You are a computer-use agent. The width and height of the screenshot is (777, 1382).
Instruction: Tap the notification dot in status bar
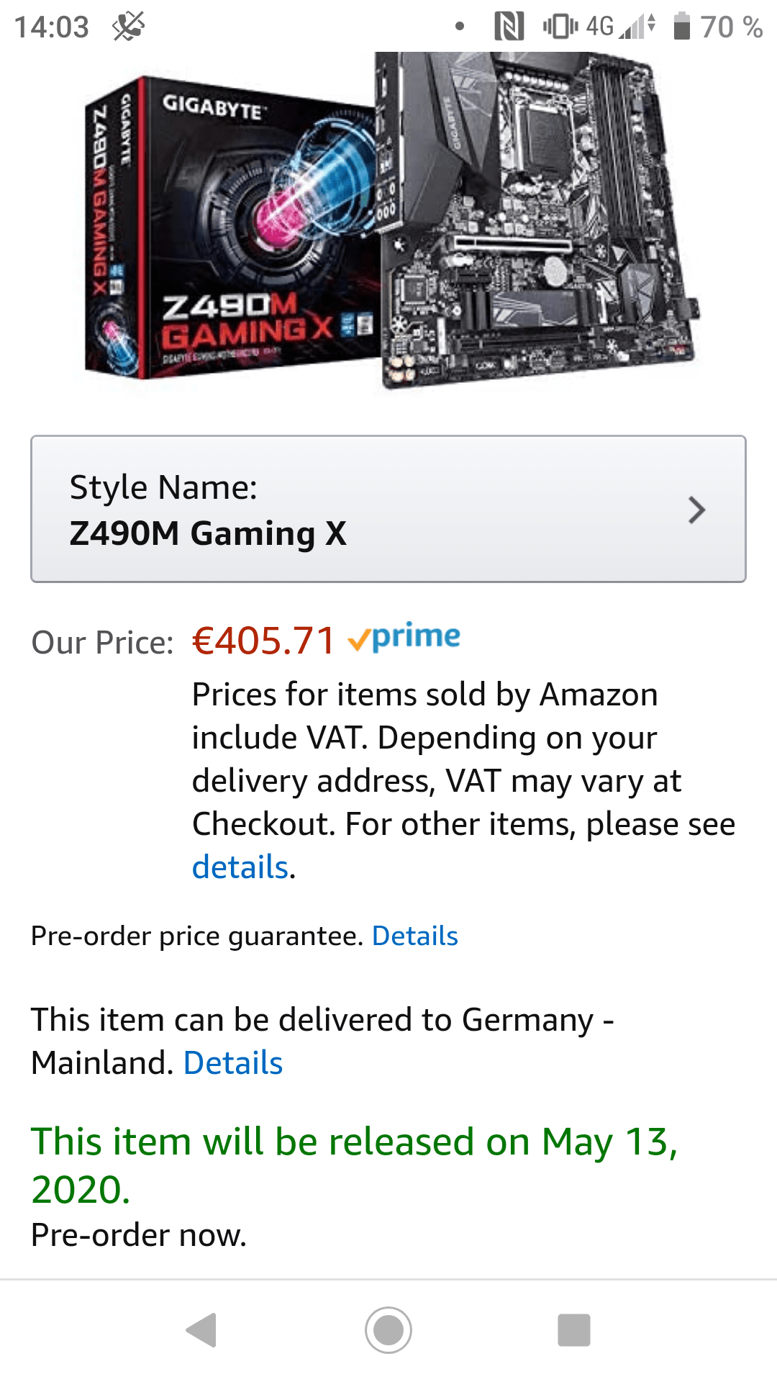click(x=460, y=27)
